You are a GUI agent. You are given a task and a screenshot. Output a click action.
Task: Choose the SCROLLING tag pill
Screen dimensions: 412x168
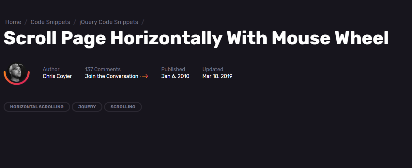[123, 107]
